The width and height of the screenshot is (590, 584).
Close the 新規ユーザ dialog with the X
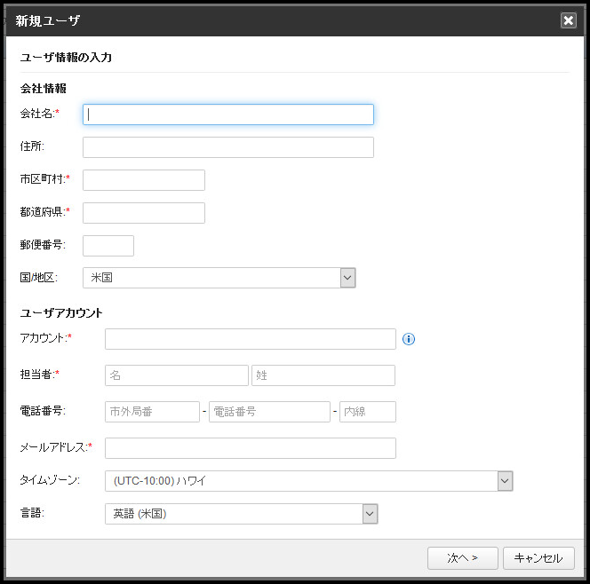click(x=569, y=20)
